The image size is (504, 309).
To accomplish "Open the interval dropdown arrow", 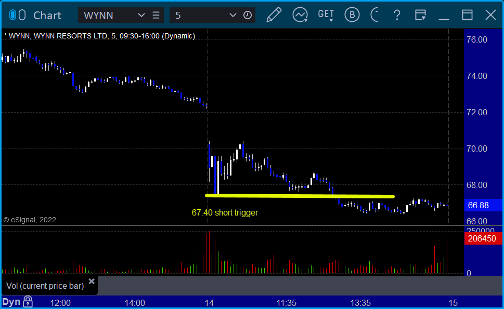I will pos(232,15).
